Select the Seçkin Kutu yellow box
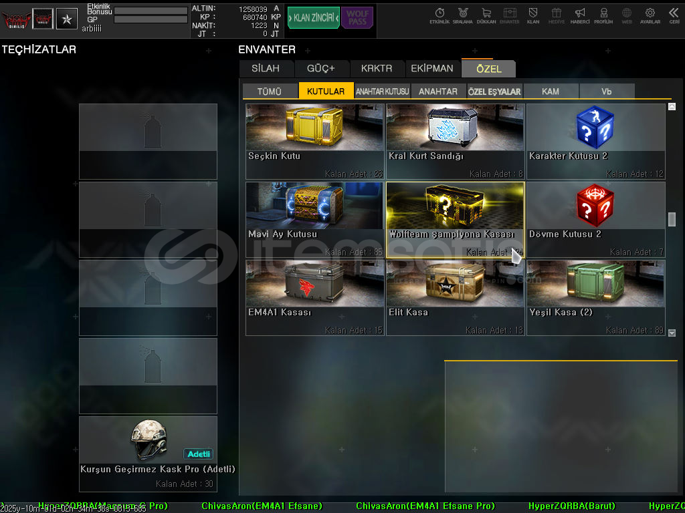This screenshot has height=513, width=685. click(x=314, y=142)
